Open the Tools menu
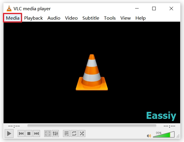Viewport: 184px width, 142px height. point(110,18)
